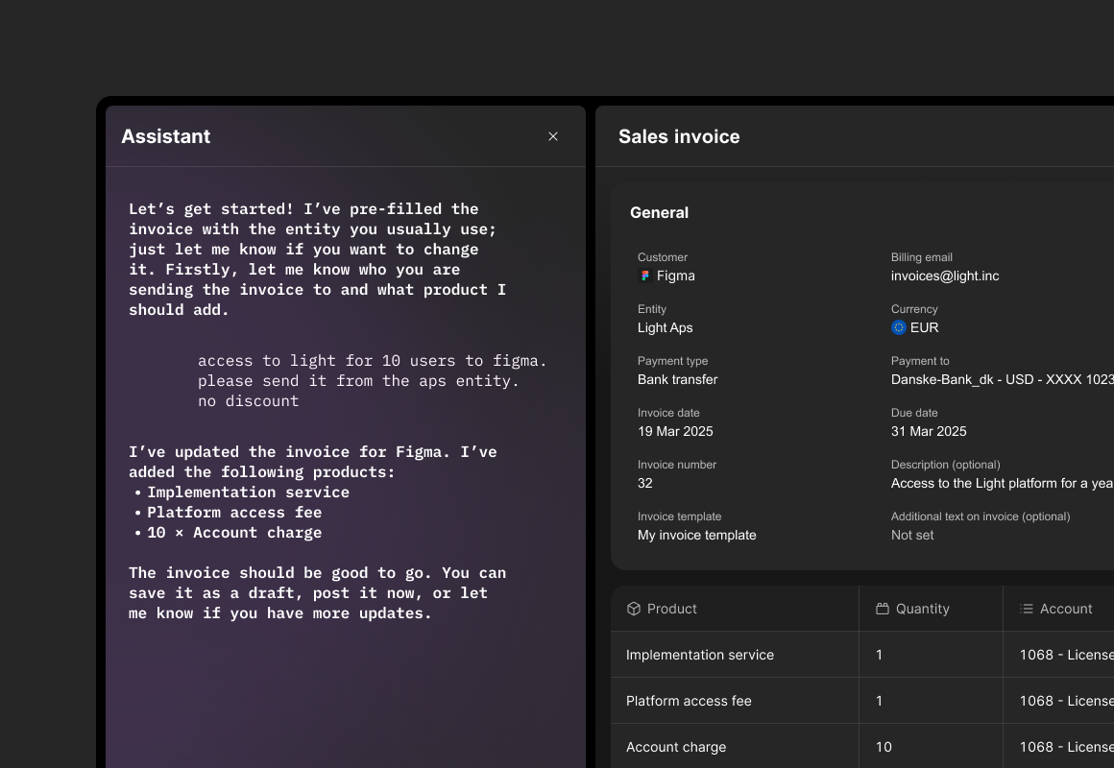The width and height of the screenshot is (1114, 768).
Task: Open the Customer field showing Figma
Action: point(675,276)
